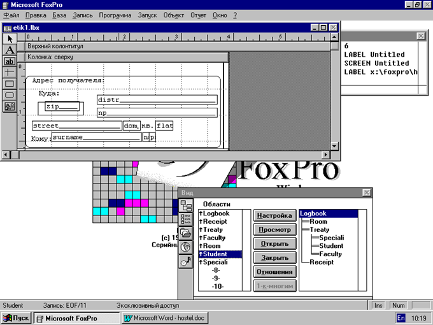The height and width of the screenshot is (325, 433).
Task: Choose the rounded rectangle tool
Action: click(10, 95)
